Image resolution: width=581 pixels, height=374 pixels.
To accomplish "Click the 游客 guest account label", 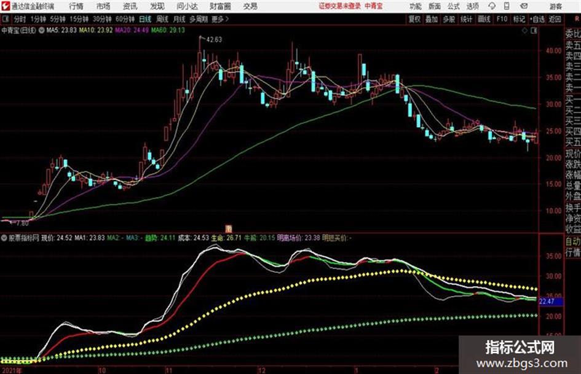I will click(556, 6).
